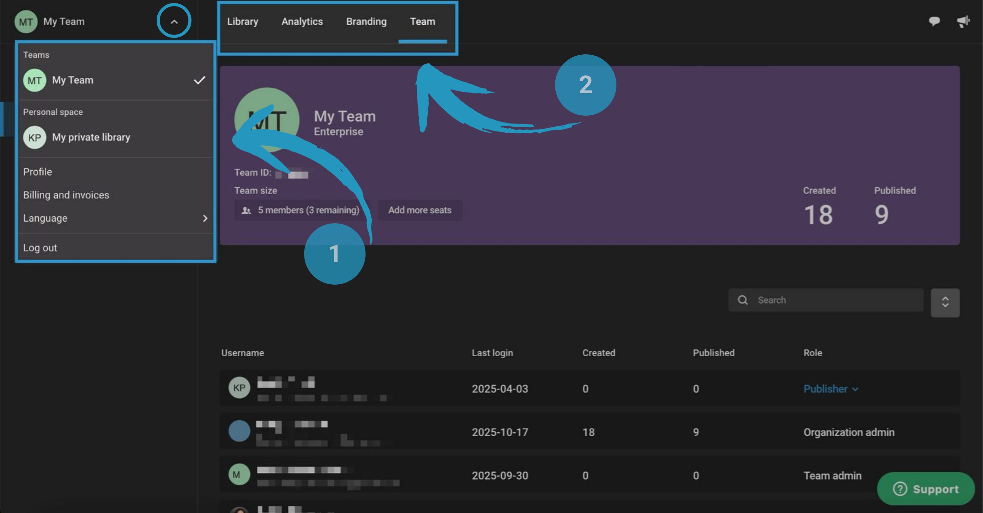This screenshot has width=983, height=513.
Task: Select Log out from the menu
Action: coord(40,248)
